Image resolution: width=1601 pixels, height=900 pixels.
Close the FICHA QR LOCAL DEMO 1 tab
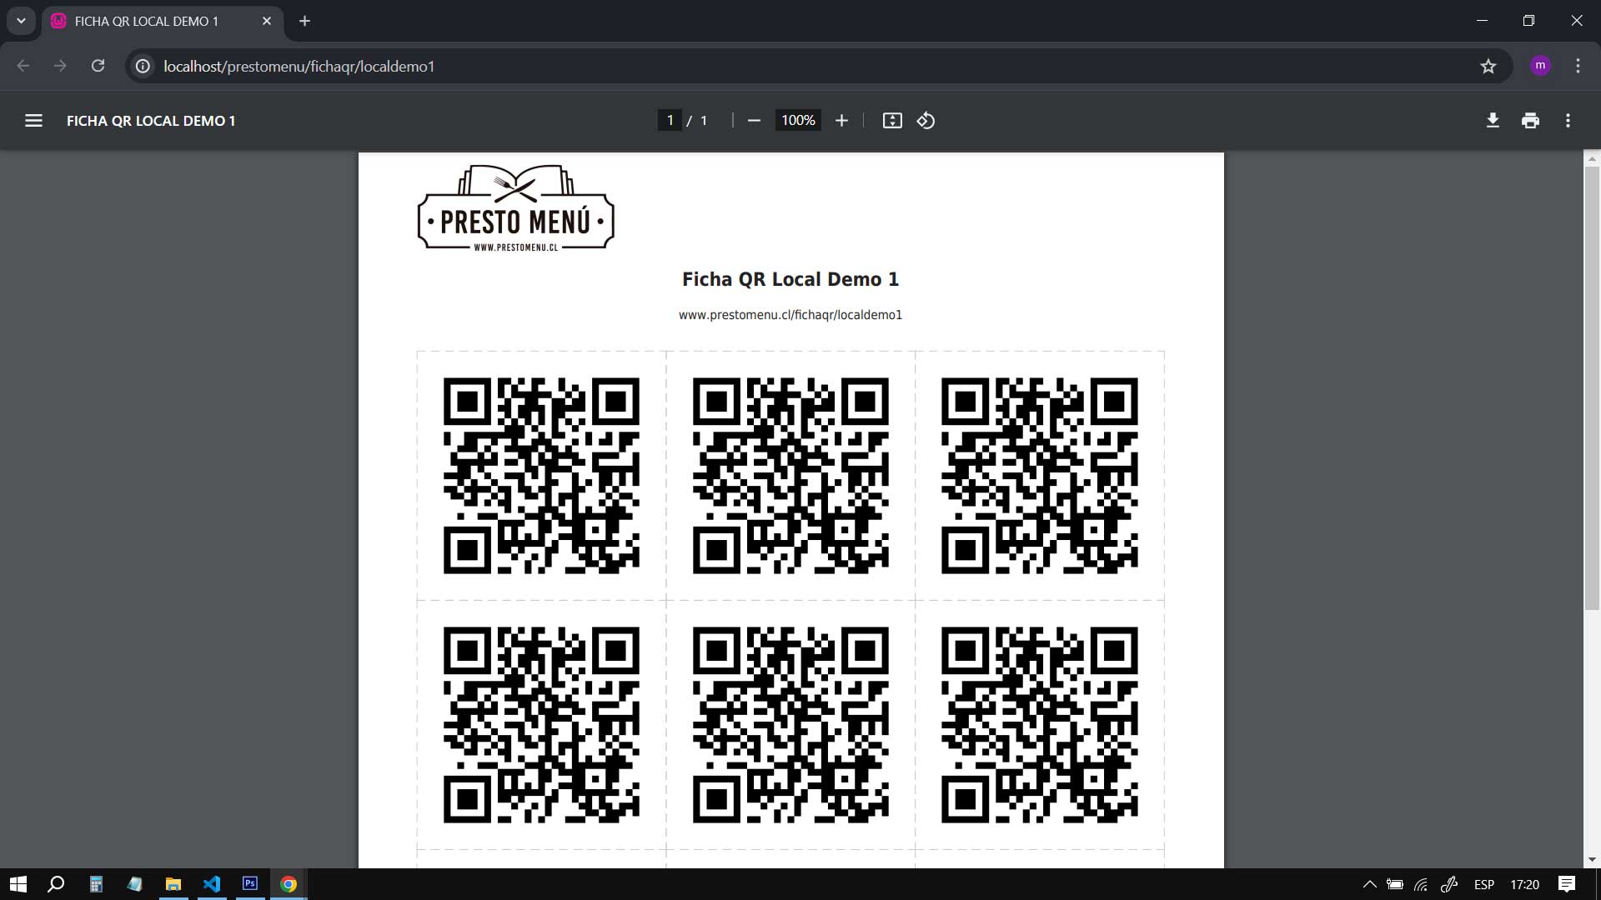pyautogui.click(x=267, y=21)
